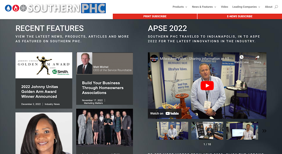Open the search magnifier icon in header
Image resolution: width=282 pixels, height=154 pixels.
[x=276, y=7]
